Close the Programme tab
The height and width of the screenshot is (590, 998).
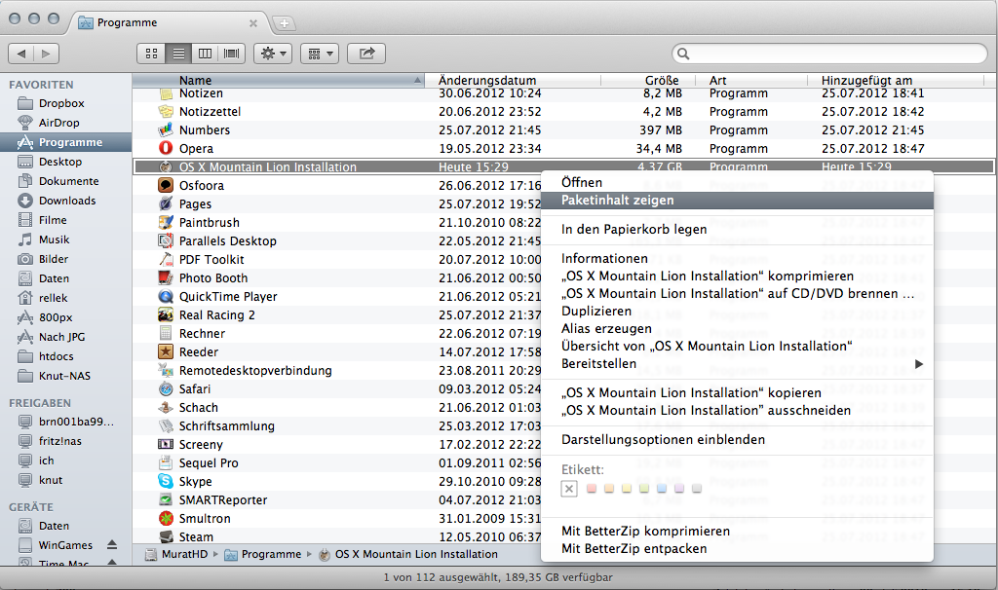click(253, 23)
